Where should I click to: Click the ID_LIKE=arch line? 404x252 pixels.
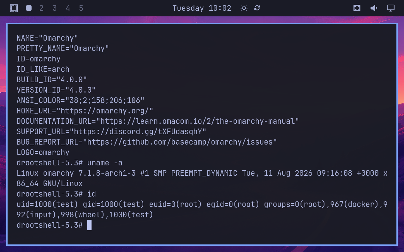[43, 69]
